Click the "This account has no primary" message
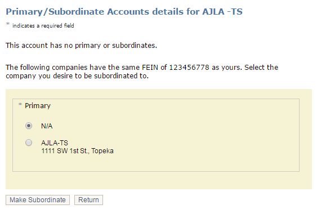The height and width of the screenshot is (209, 317). point(53,46)
